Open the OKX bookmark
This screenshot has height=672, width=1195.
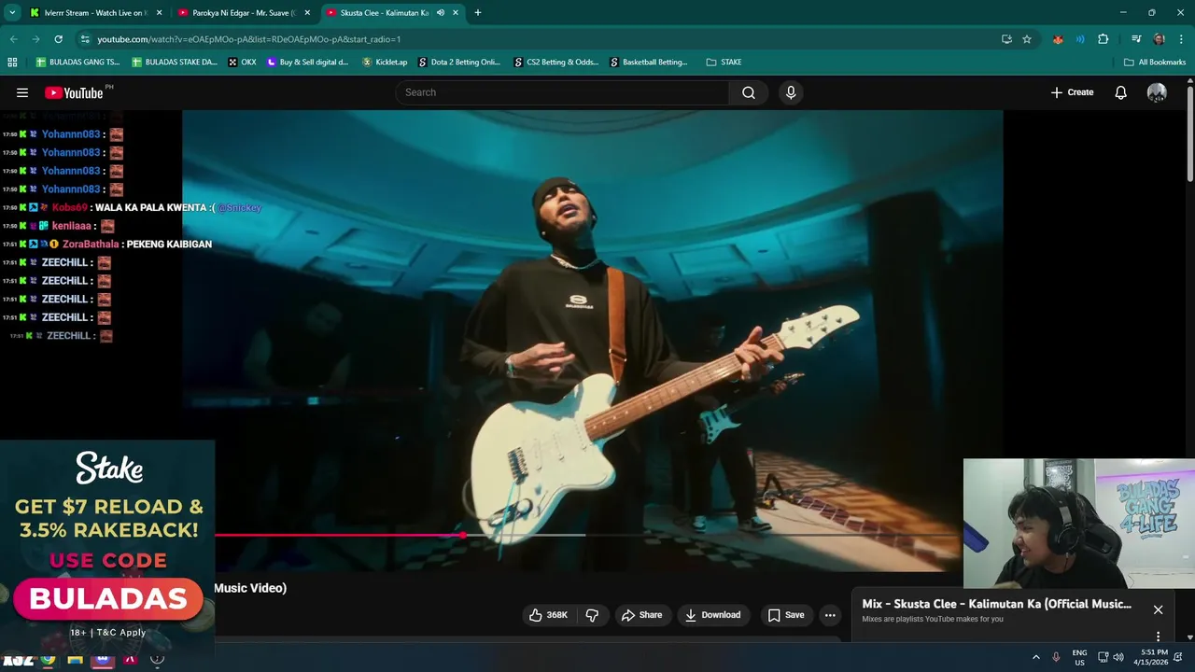242,62
